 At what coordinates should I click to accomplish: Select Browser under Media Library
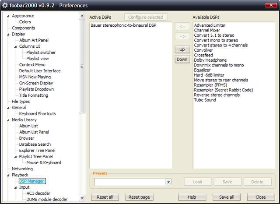pos(27,138)
